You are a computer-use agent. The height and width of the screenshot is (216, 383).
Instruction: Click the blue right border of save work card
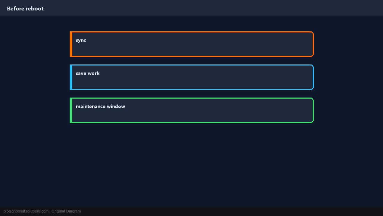313,77
